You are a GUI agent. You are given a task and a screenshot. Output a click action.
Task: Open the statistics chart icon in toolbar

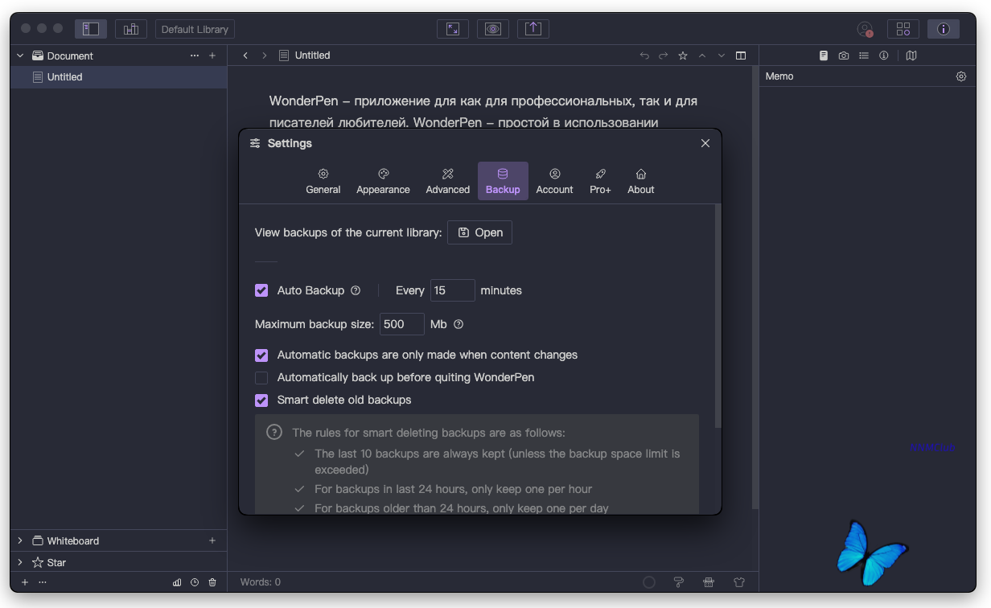(x=130, y=29)
